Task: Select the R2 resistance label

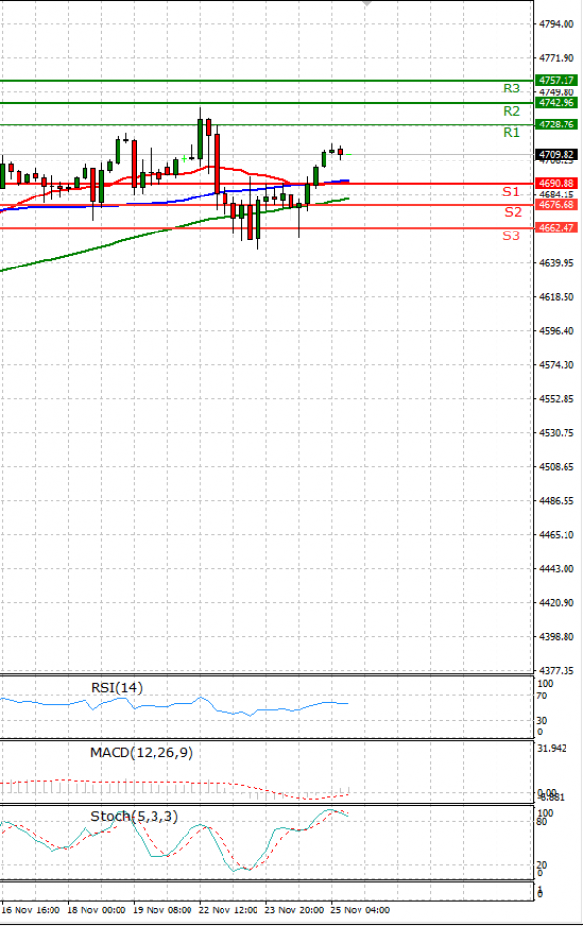Action: point(512,111)
